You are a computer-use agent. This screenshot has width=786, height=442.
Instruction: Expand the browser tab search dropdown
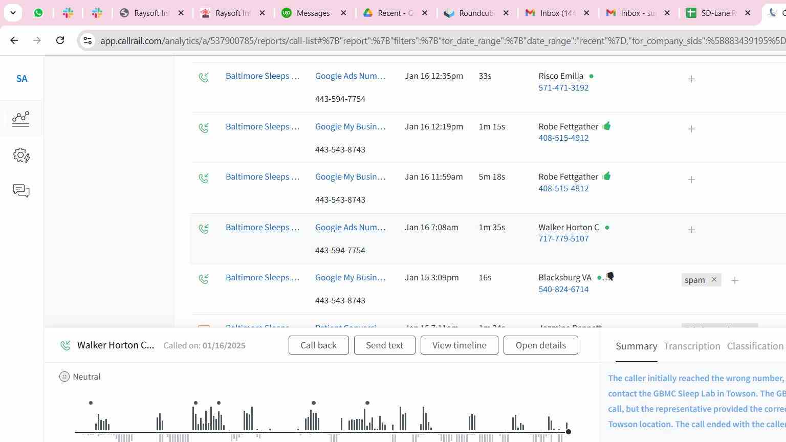click(x=13, y=13)
